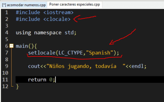Image resolution: width=164 pixels, height=102 pixels.
Task: Click line number 8 in the gutter
Action: (x=7, y=59)
